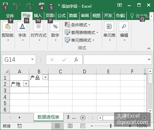Select the Review (审阅) tab

tap(85, 16)
